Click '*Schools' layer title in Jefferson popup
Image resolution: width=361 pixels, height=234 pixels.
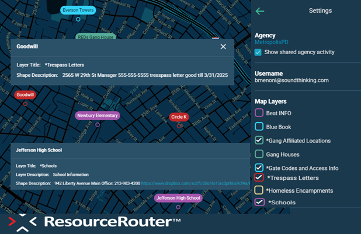(48, 166)
